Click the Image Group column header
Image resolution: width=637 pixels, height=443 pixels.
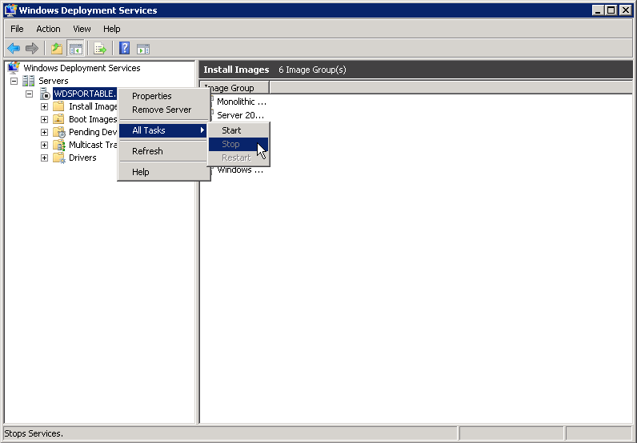click(234, 88)
